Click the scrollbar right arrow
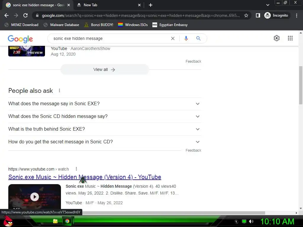 [x=296, y=213]
